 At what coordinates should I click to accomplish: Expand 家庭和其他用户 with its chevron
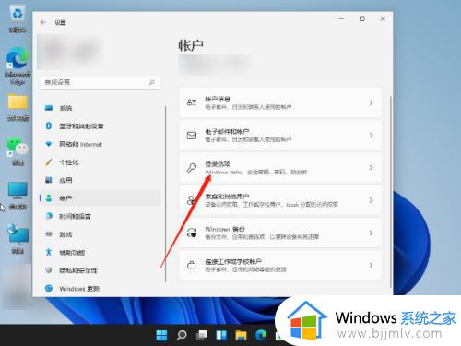[372, 200]
